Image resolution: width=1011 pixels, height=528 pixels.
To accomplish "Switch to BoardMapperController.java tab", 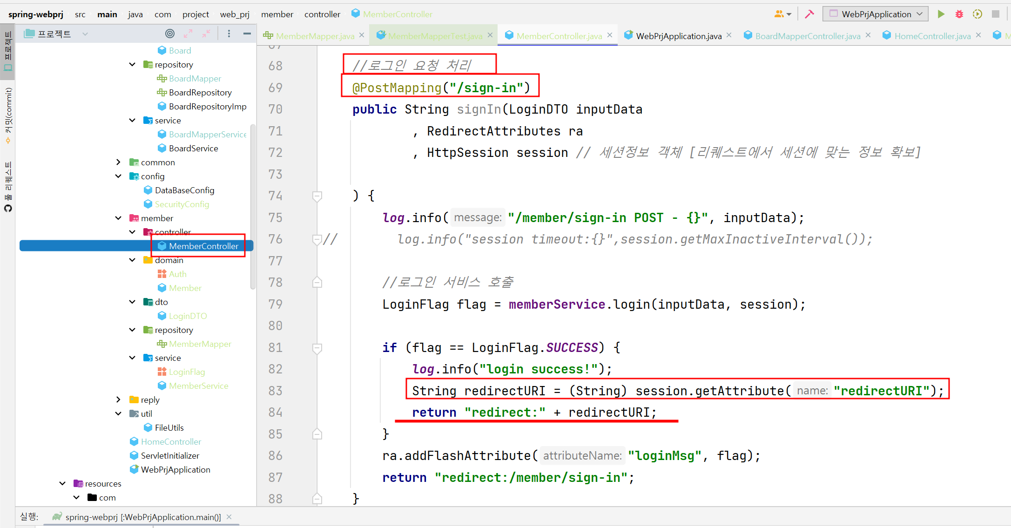I will pyautogui.click(x=808, y=36).
